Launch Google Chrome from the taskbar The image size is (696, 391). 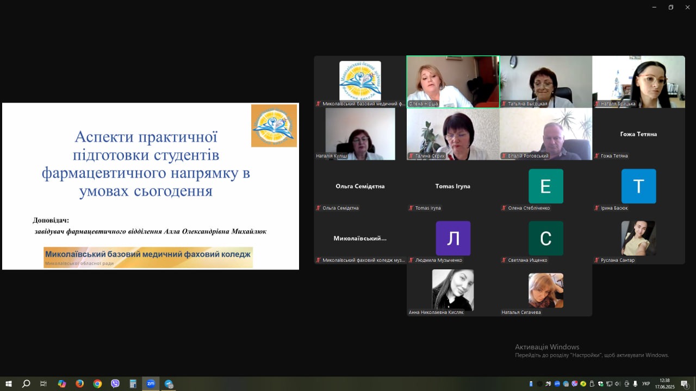click(97, 383)
